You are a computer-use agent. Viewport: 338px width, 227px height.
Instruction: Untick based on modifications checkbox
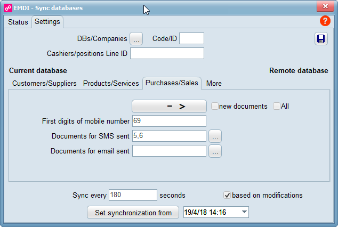pos(227,195)
